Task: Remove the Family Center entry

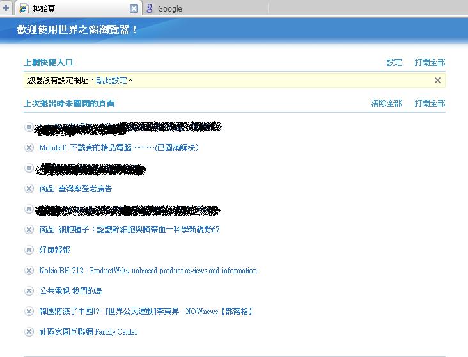Action: pyautogui.click(x=29, y=331)
